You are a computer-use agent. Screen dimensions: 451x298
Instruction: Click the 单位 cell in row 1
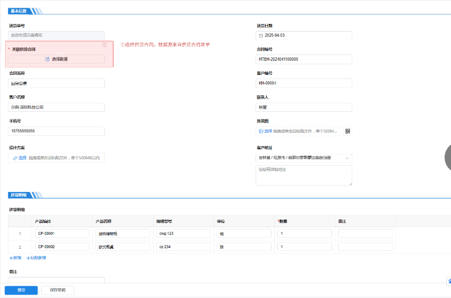pos(244,234)
